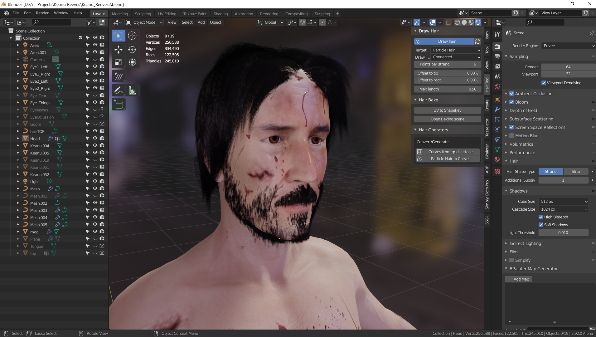Open the Render menu
The image size is (596, 337).
pos(42,13)
